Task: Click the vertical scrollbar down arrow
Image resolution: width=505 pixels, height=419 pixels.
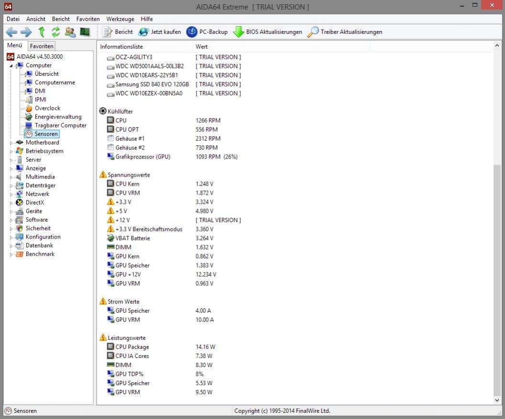Action: click(497, 400)
